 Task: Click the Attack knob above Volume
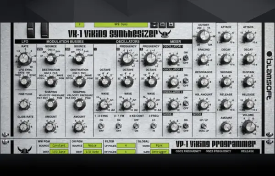coord(248,37)
